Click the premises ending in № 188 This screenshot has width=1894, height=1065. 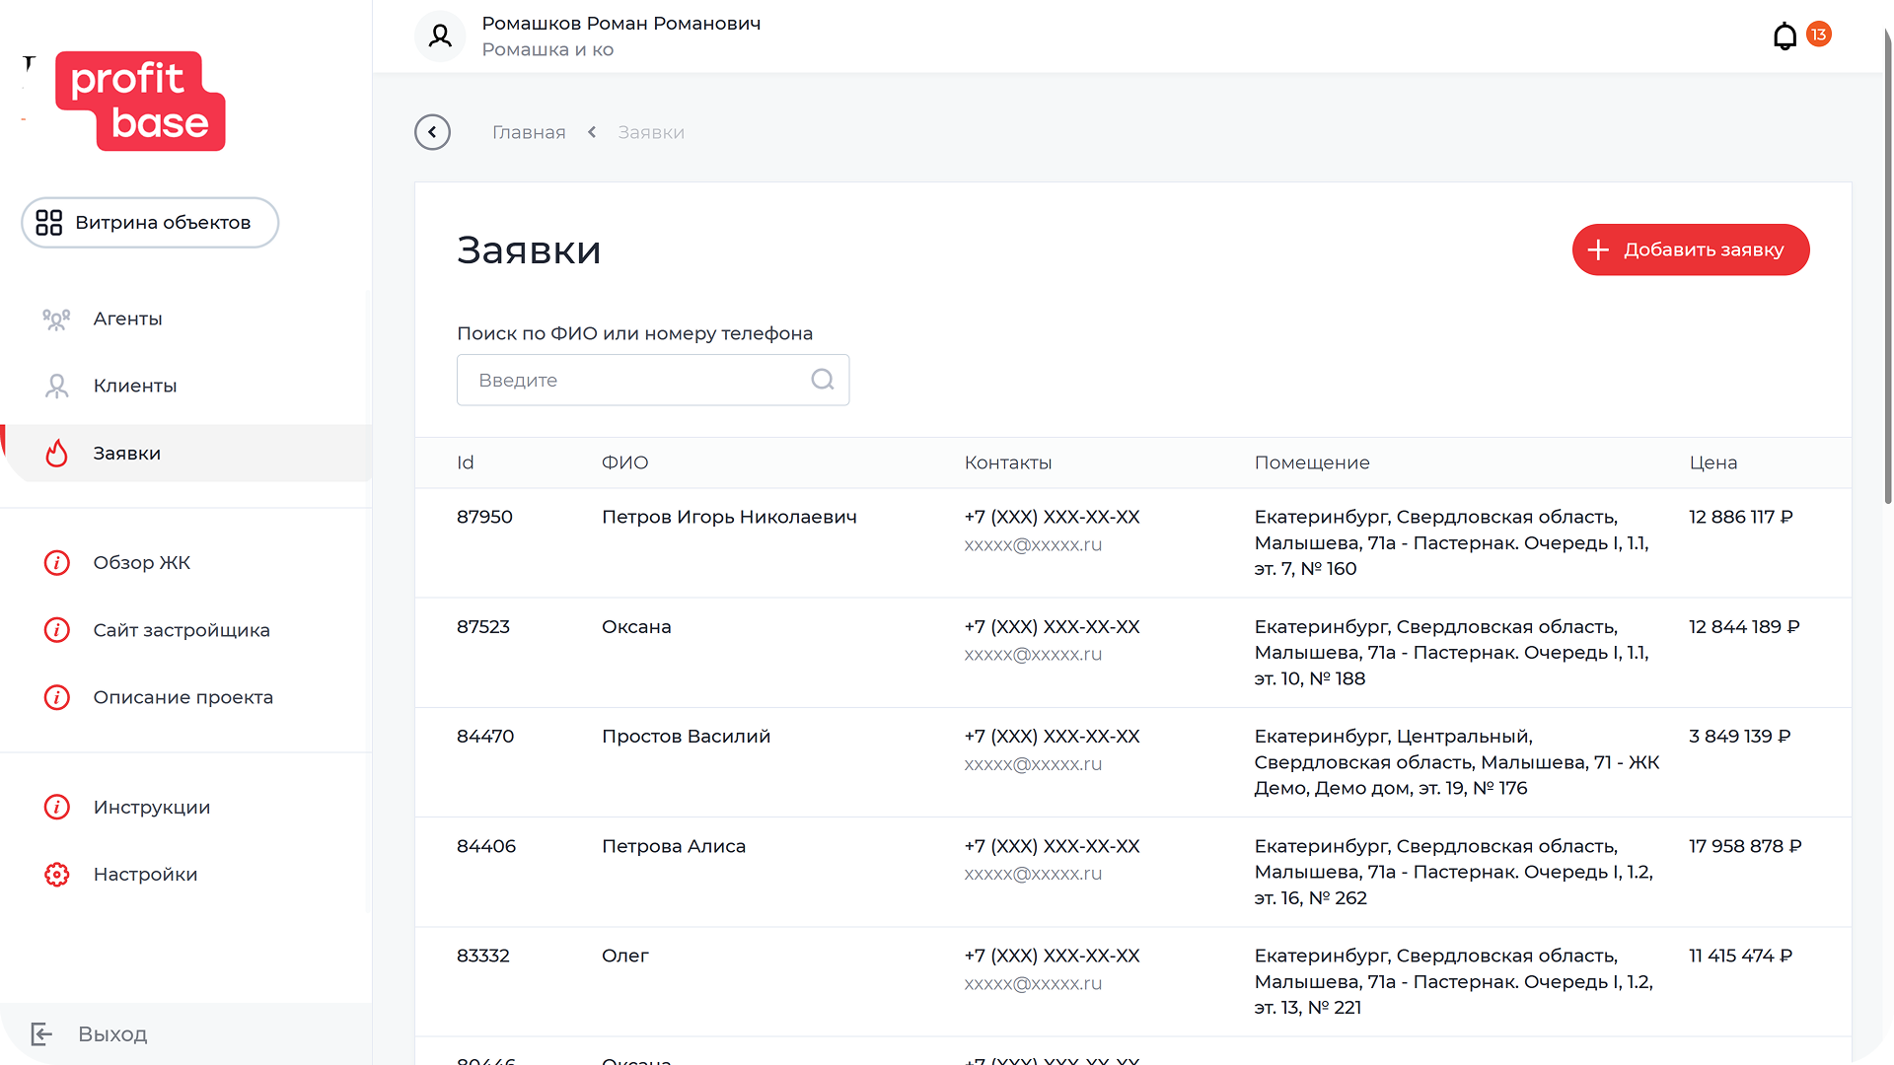tap(1451, 652)
